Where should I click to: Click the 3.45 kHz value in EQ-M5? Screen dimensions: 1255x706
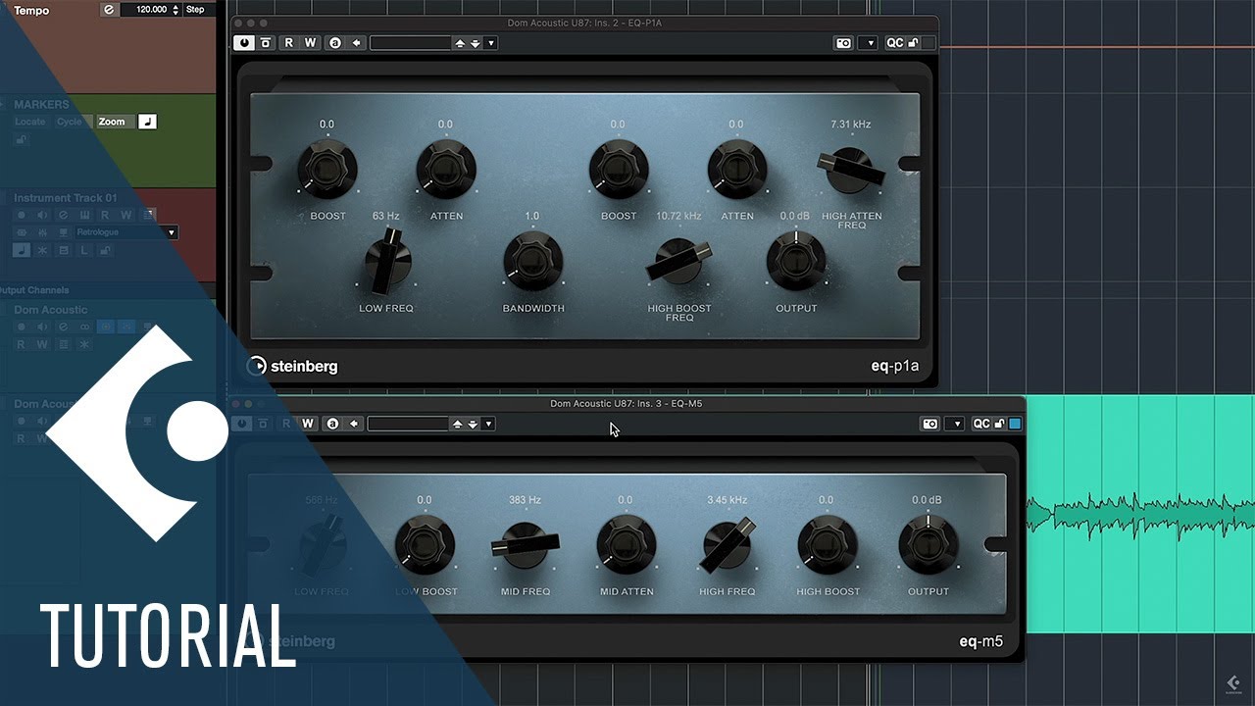[727, 500]
